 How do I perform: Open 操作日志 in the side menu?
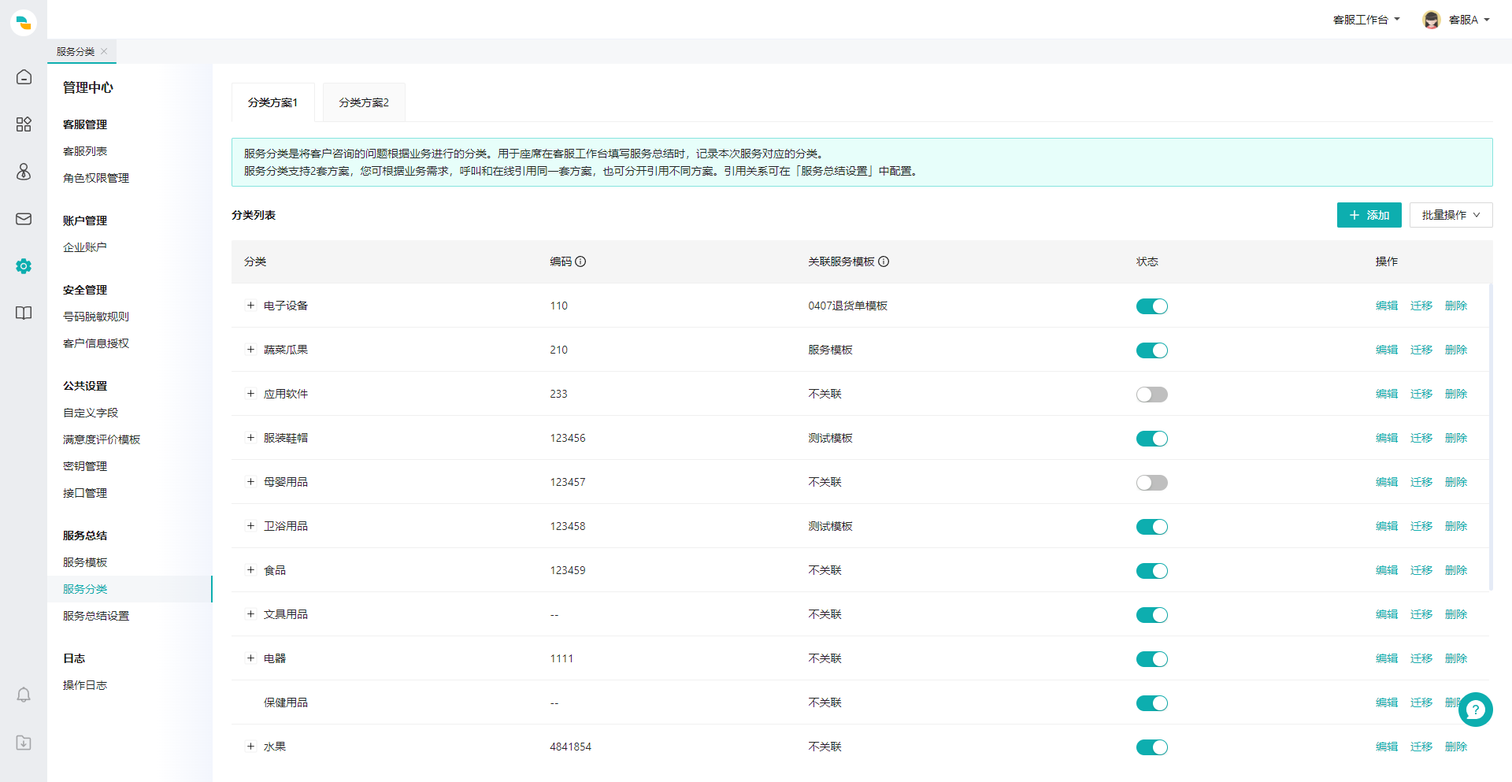pyautogui.click(x=85, y=685)
